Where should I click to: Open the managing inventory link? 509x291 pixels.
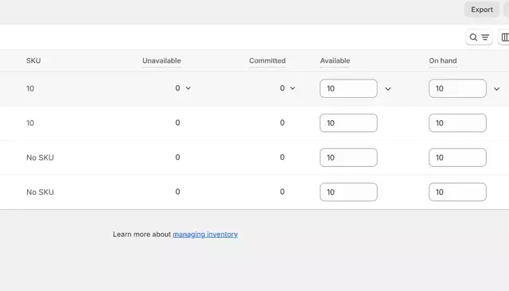click(x=205, y=235)
